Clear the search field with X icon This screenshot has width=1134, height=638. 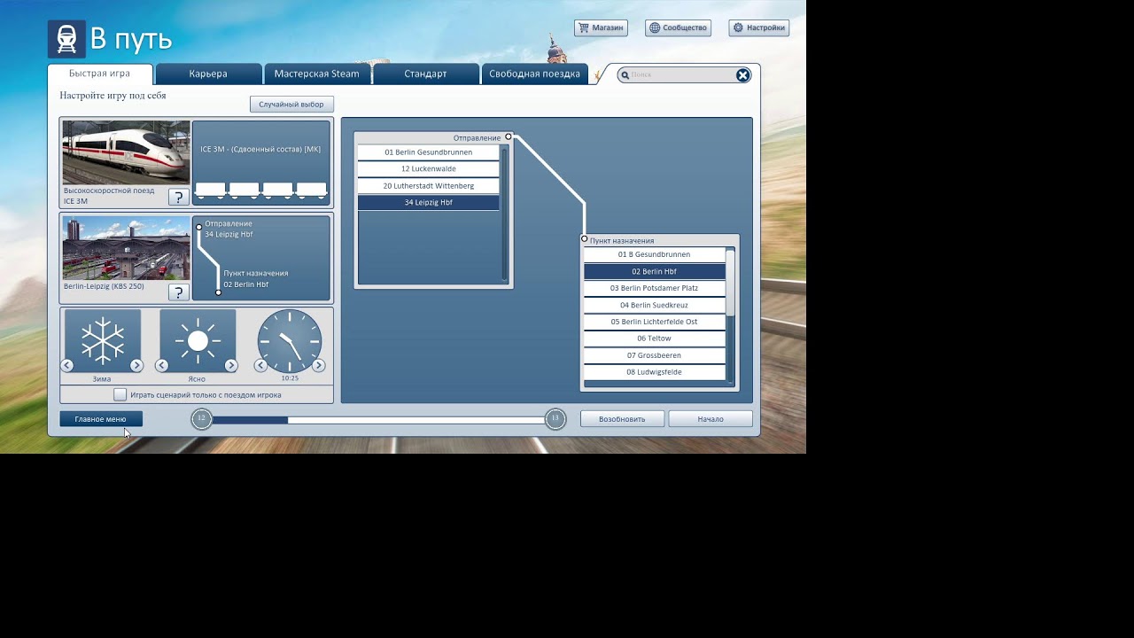[x=743, y=75]
